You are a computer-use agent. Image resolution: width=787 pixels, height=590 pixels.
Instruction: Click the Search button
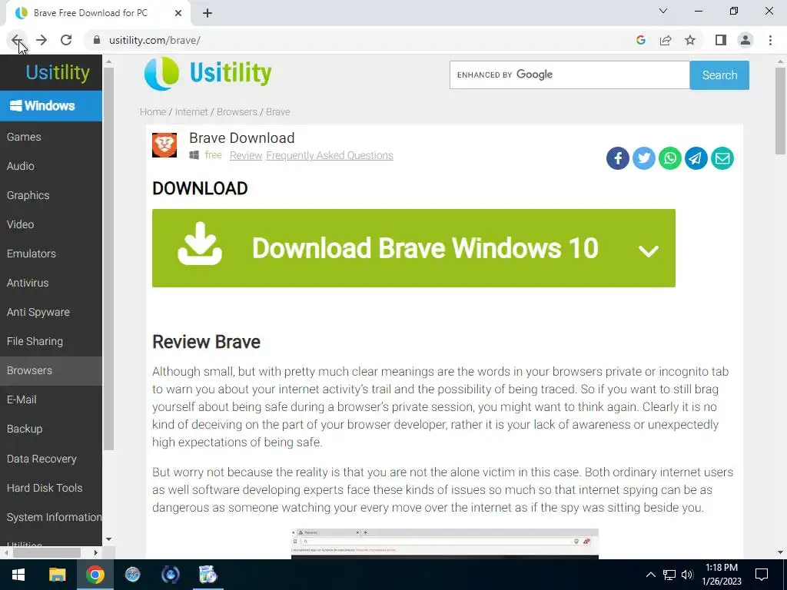click(719, 75)
